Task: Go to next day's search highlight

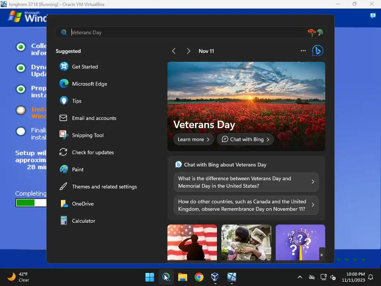Action: (x=188, y=51)
